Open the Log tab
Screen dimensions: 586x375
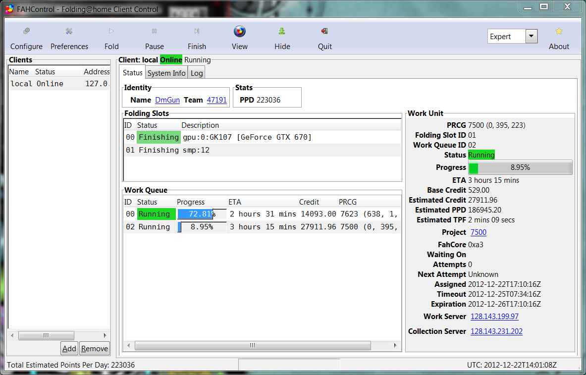[x=197, y=73]
